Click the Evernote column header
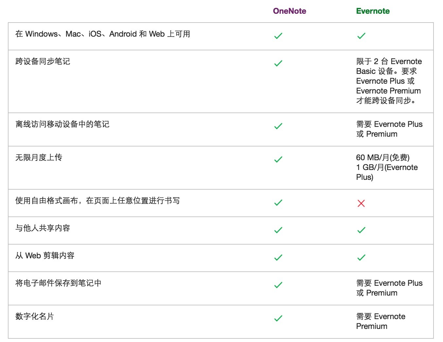This screenshot has height=342, width=443. (x=373, y=11)
